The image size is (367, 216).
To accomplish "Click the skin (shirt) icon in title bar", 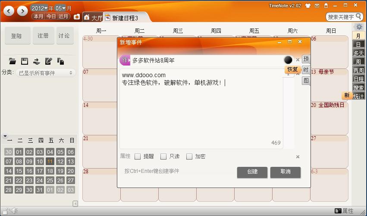I will click(308, 6).
